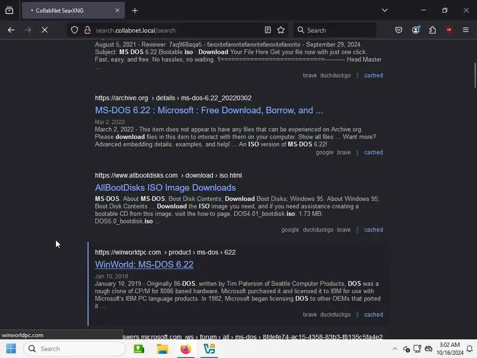This screenshot has width=477, height=358.
Task: Click the page vertical scrollbar thumb
Action: pyautogui.click(x=475, y=75)
